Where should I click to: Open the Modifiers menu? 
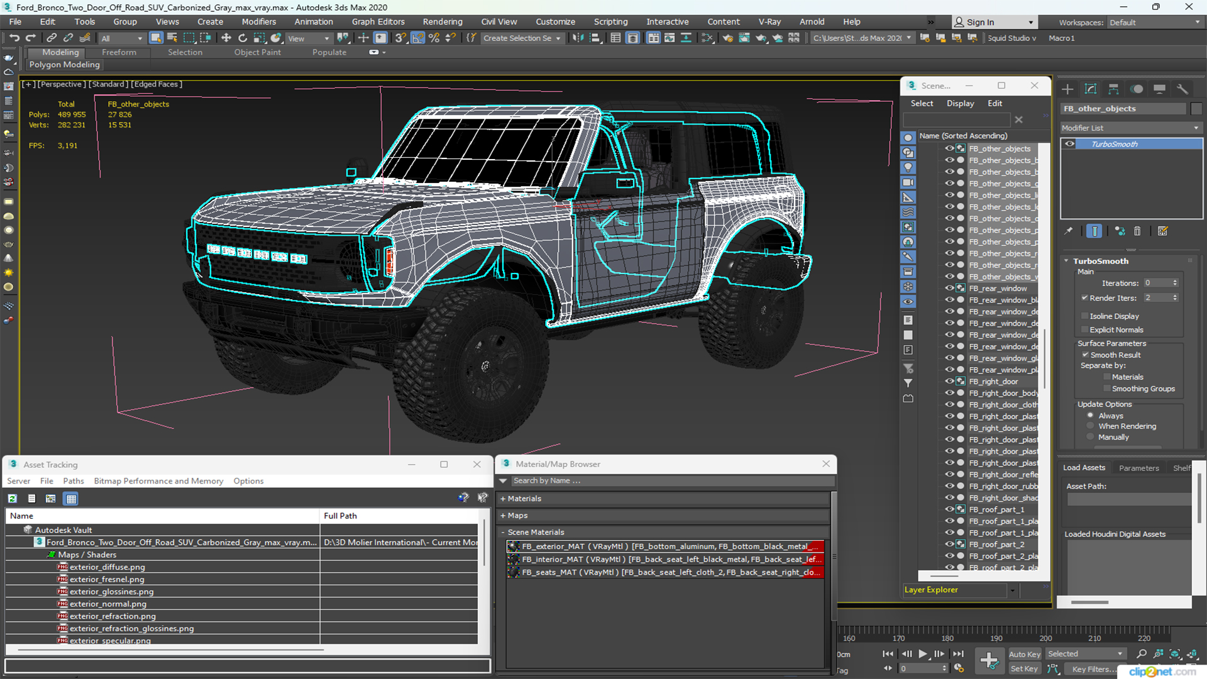point(258,21)
